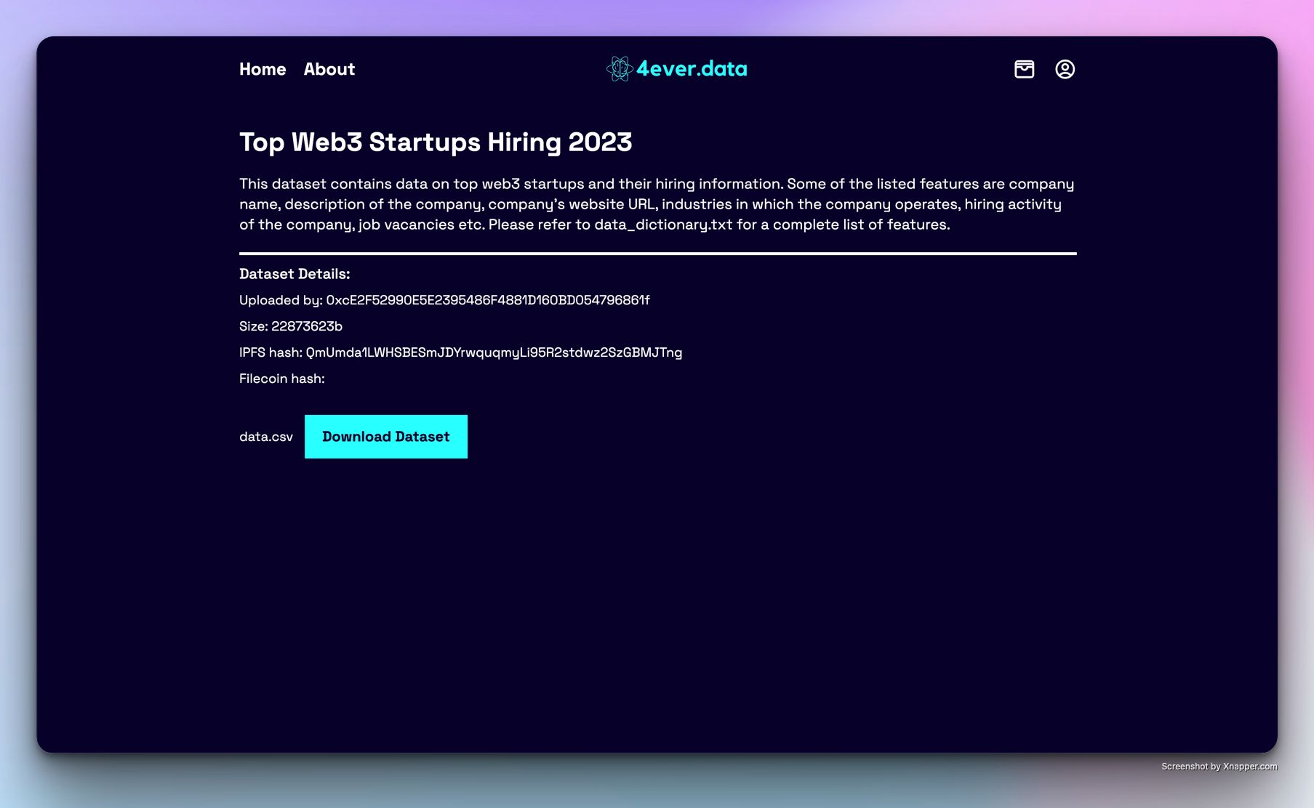The height and width of the screenshot is (808, 1314).
Task: Click the Size value 22873623b
Action: (307, 326)
